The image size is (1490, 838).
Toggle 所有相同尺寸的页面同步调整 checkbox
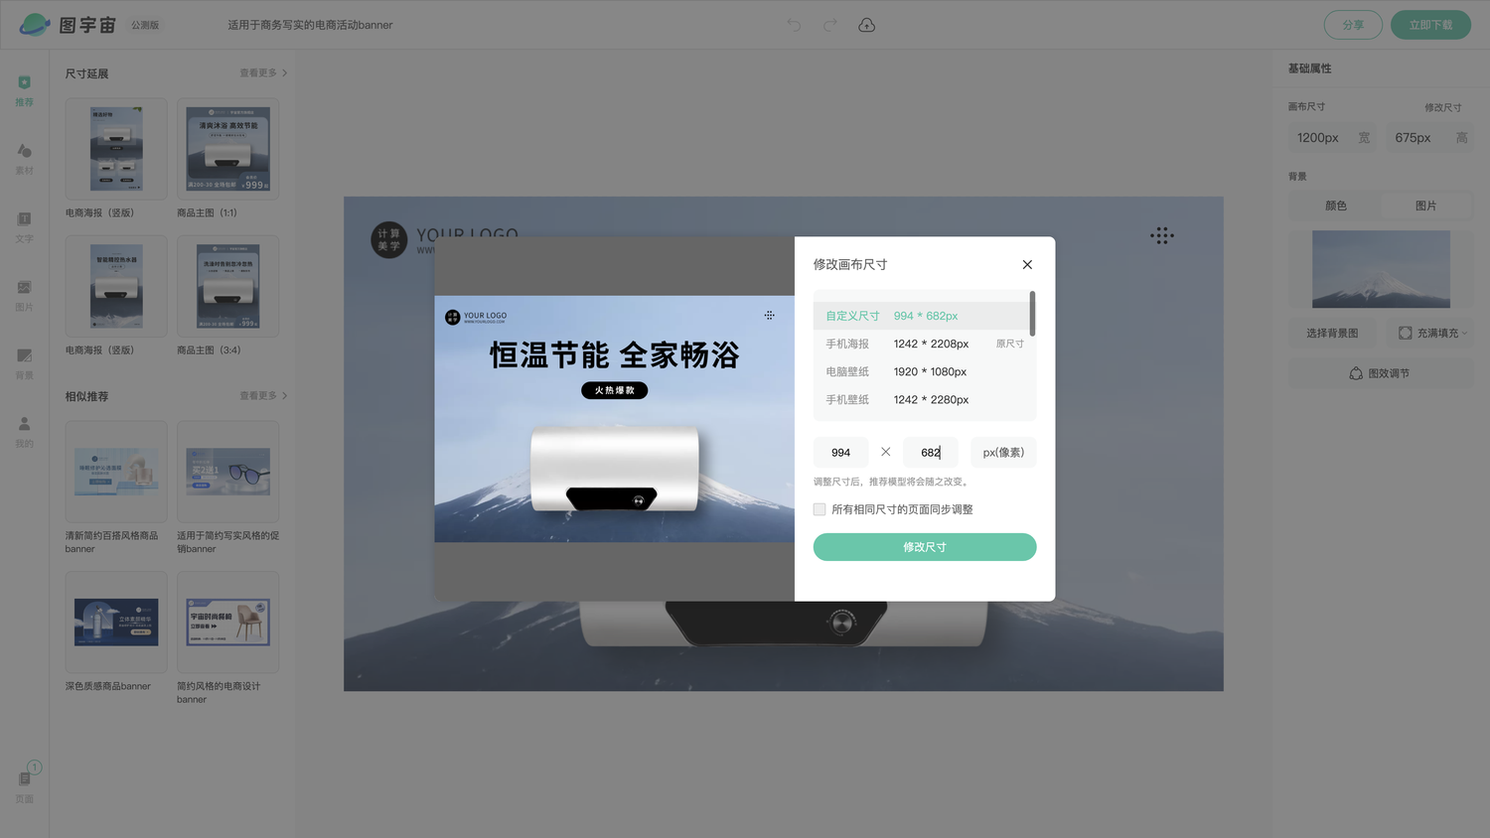click(819, 509)
